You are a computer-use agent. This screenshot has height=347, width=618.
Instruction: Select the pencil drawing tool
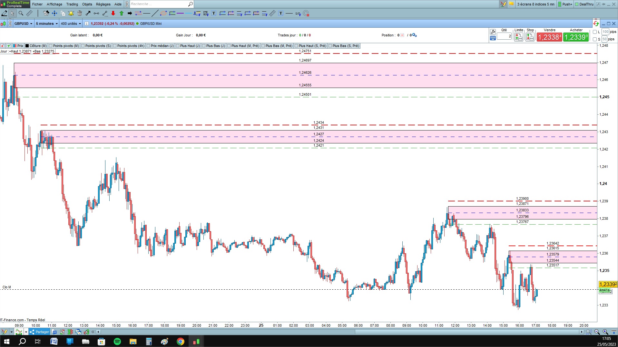(4, 13)
